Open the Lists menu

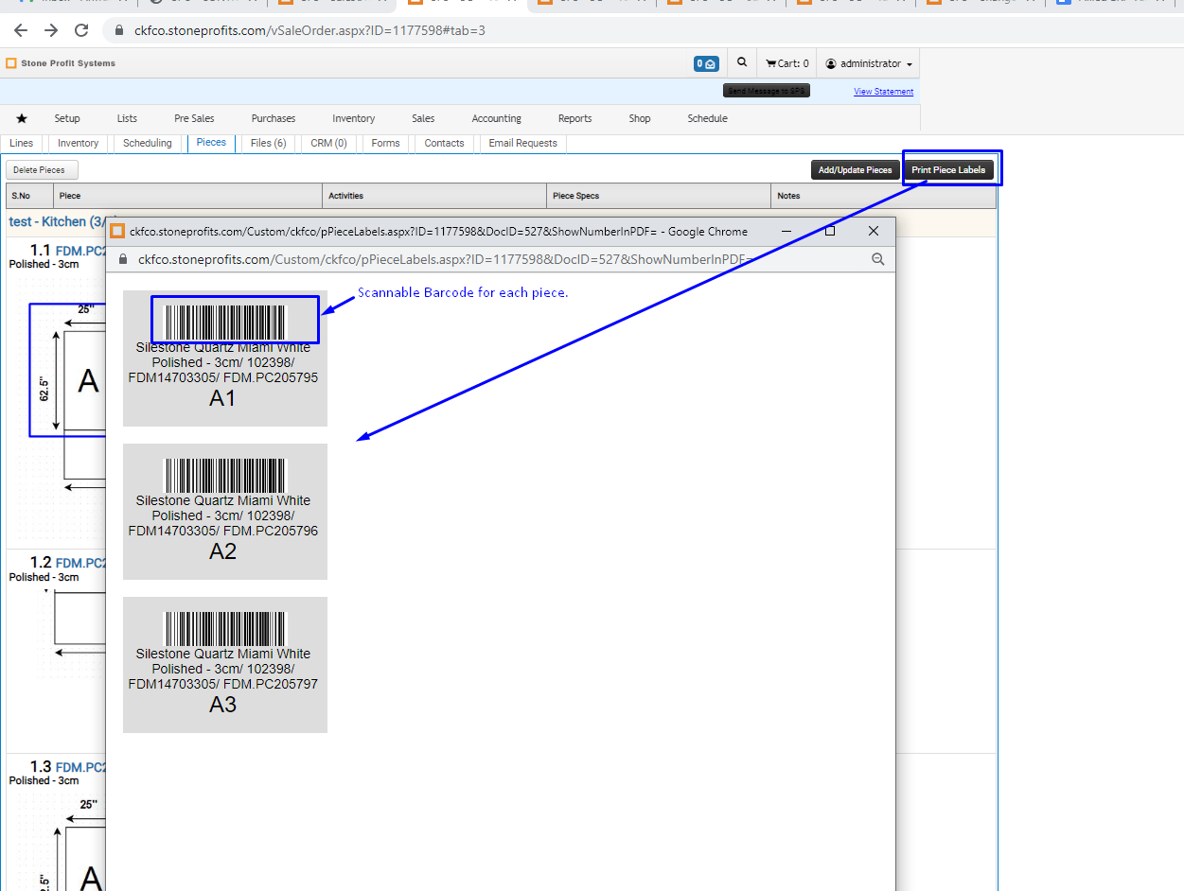pyautogui.click(x=127, y=118)
